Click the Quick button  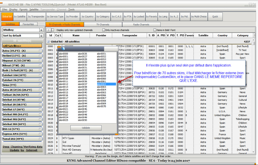(x=215, y=17)
